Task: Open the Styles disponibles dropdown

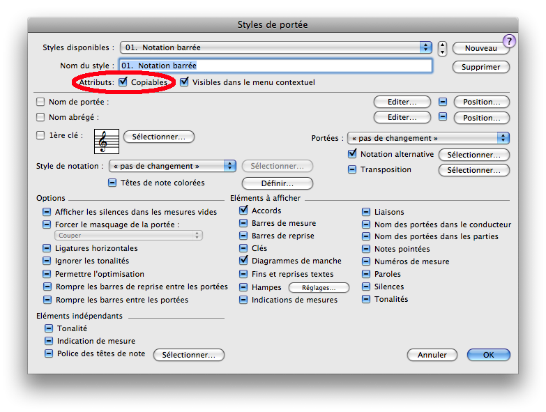Action: [x=276, y=47]
